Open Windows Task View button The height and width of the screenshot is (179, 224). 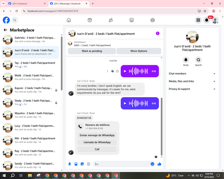point(21,175)
